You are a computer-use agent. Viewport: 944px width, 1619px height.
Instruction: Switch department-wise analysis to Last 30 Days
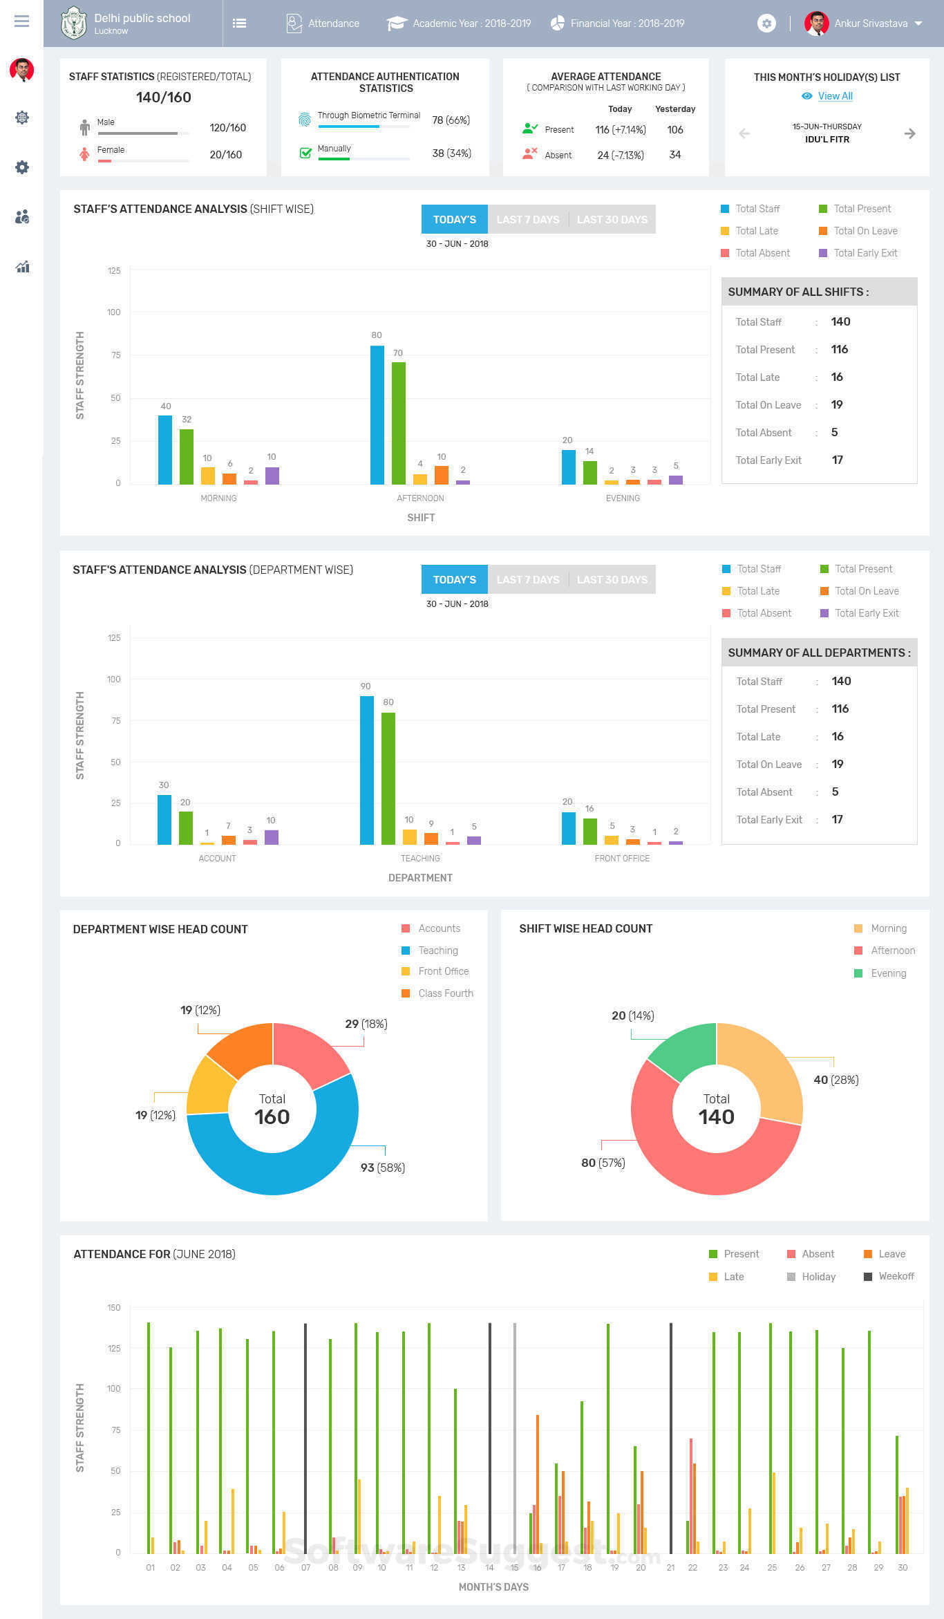pos(612,579)
